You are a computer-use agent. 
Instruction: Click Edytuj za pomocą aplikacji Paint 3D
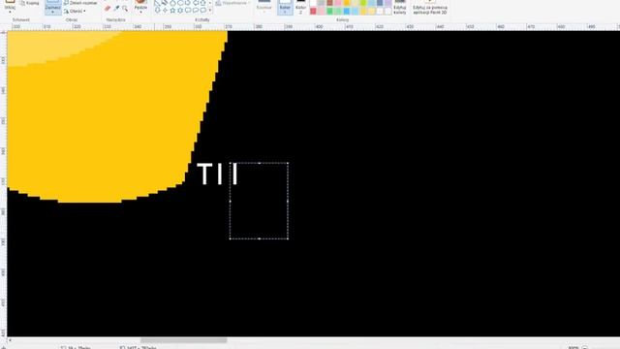tap(430, 7)
